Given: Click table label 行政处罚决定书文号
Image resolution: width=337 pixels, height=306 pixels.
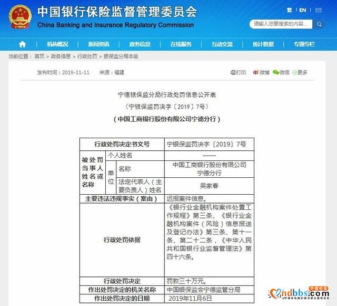Looking at the screenshot, I should pyautogui.click(x=122, y=144).
